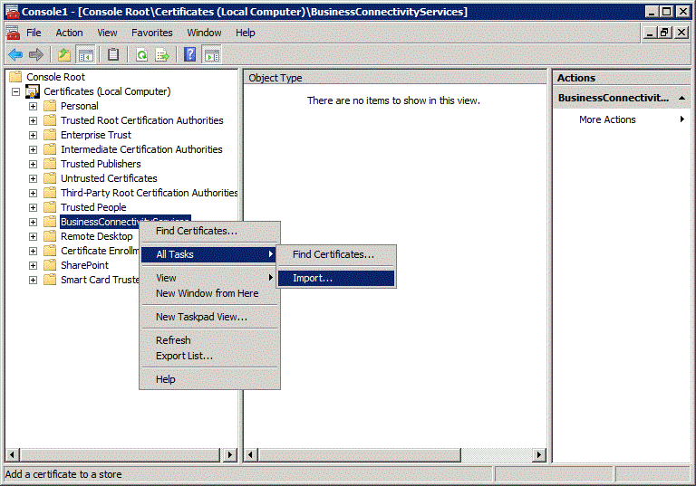Image resolution: width=696 pixels, height=486 pixels.
Task: Click the Enterprise Trust folder icon
Action: 50,135
